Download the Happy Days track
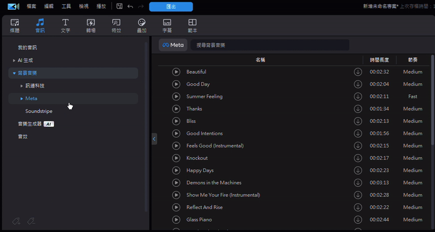435x232 pixels. (x=358, y=170)
